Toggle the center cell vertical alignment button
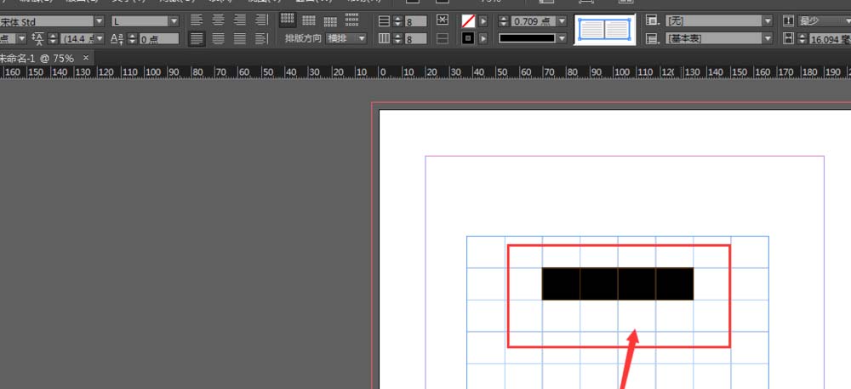 309,20
